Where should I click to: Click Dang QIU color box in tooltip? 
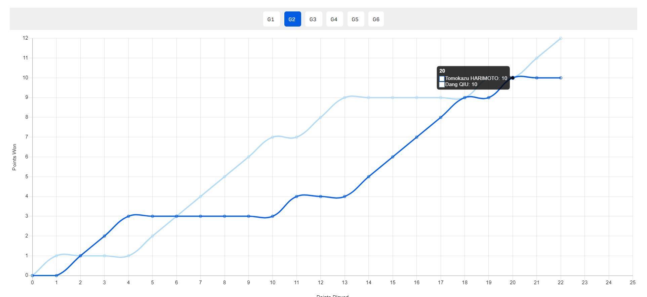point(442,85)
